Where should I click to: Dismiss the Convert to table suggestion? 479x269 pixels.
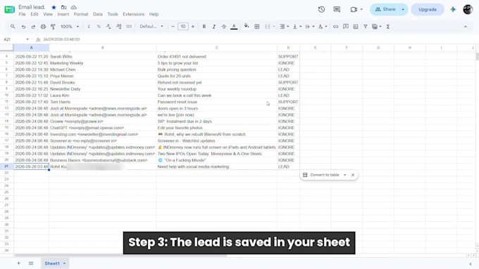tap(353, 175)
